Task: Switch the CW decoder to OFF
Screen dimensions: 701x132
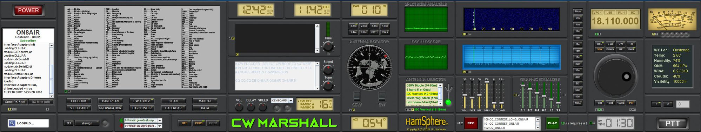Action: coord(185,123)
